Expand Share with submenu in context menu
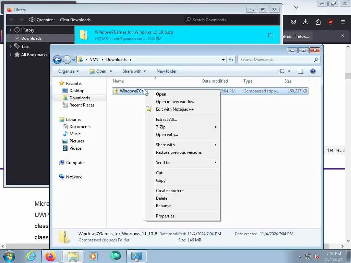The image size is (351, 263). (x=182, y=145)
